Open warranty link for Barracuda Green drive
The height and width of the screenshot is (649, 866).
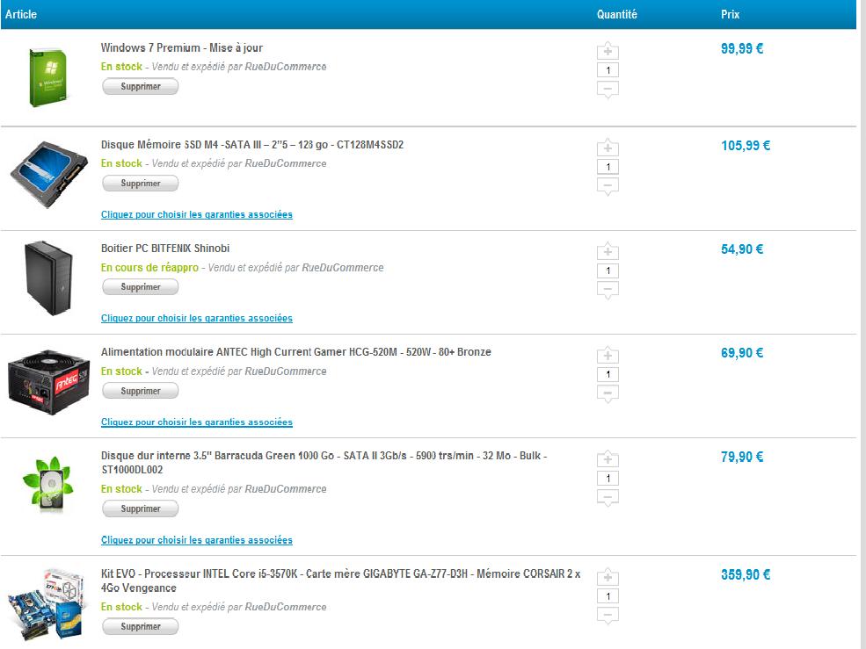pyautogui.click(x=197, y=540)
